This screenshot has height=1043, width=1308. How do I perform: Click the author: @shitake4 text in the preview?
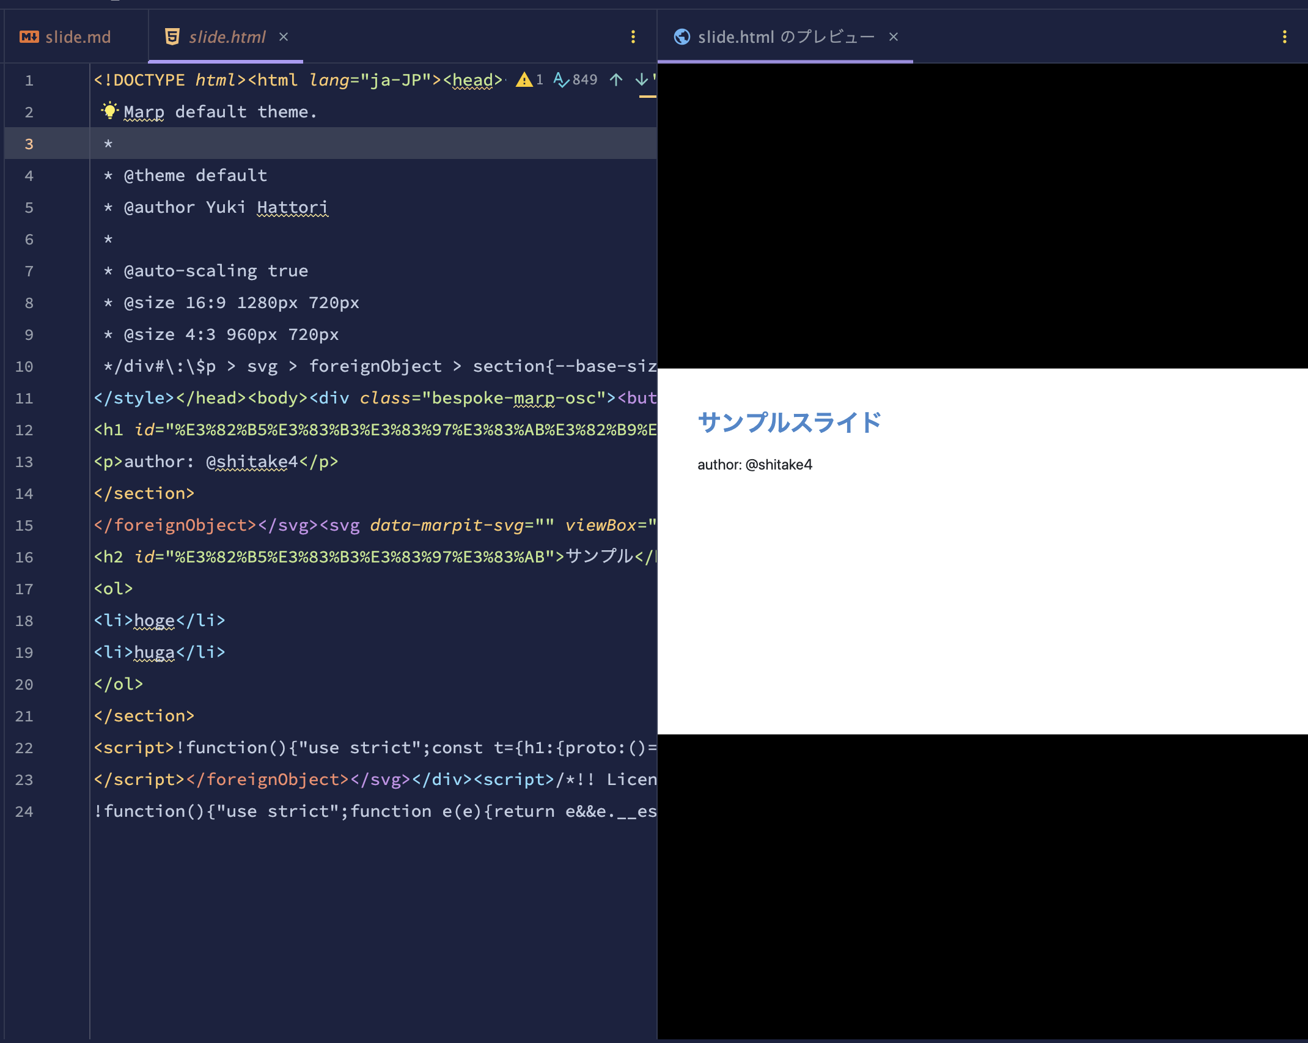[x=755, y=465]
